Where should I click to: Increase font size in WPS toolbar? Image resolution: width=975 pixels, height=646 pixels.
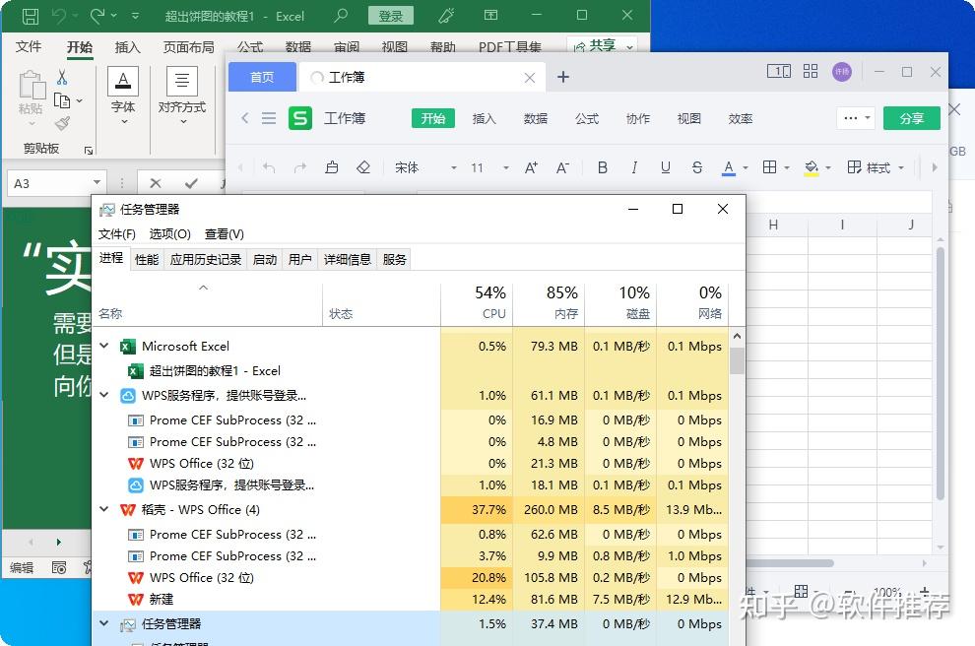531,167
